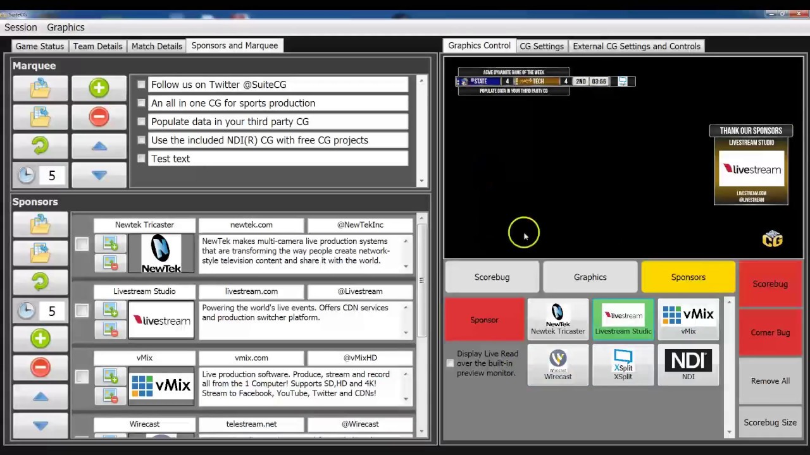
Task: Click the remove-image icon for Newtek Tricaster
Action: click(111, 263)
